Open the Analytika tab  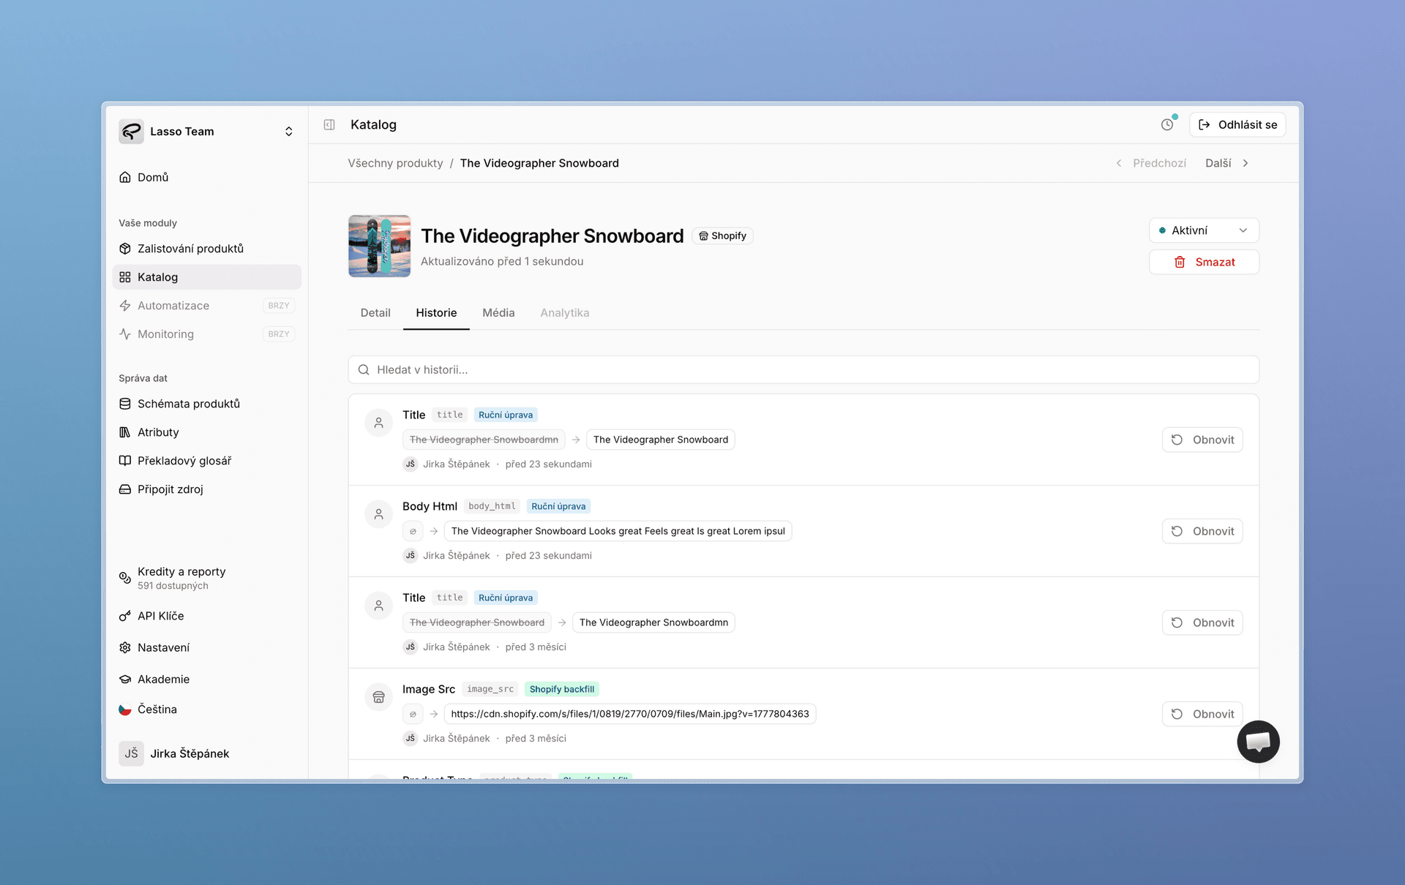(x=564, y=313)
